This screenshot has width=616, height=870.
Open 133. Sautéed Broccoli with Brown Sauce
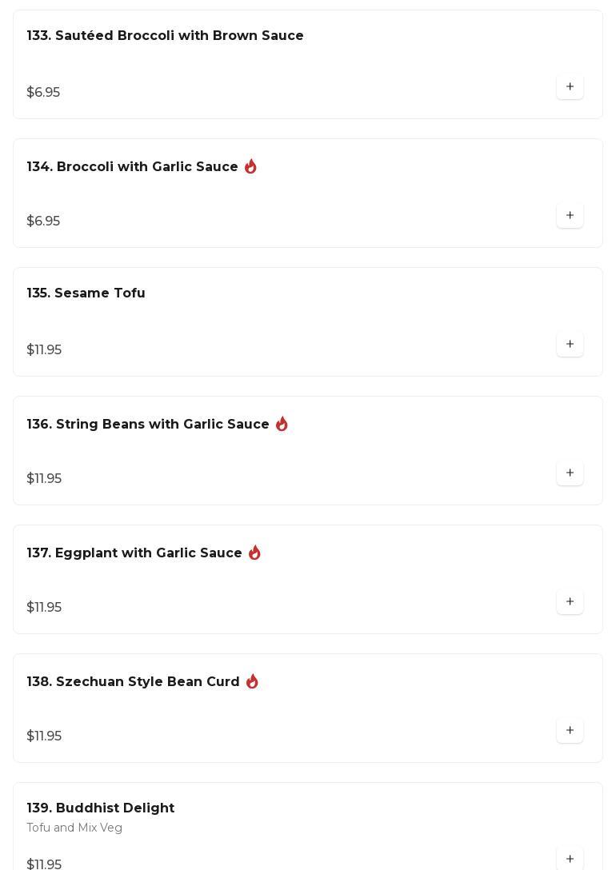(165, 36)
